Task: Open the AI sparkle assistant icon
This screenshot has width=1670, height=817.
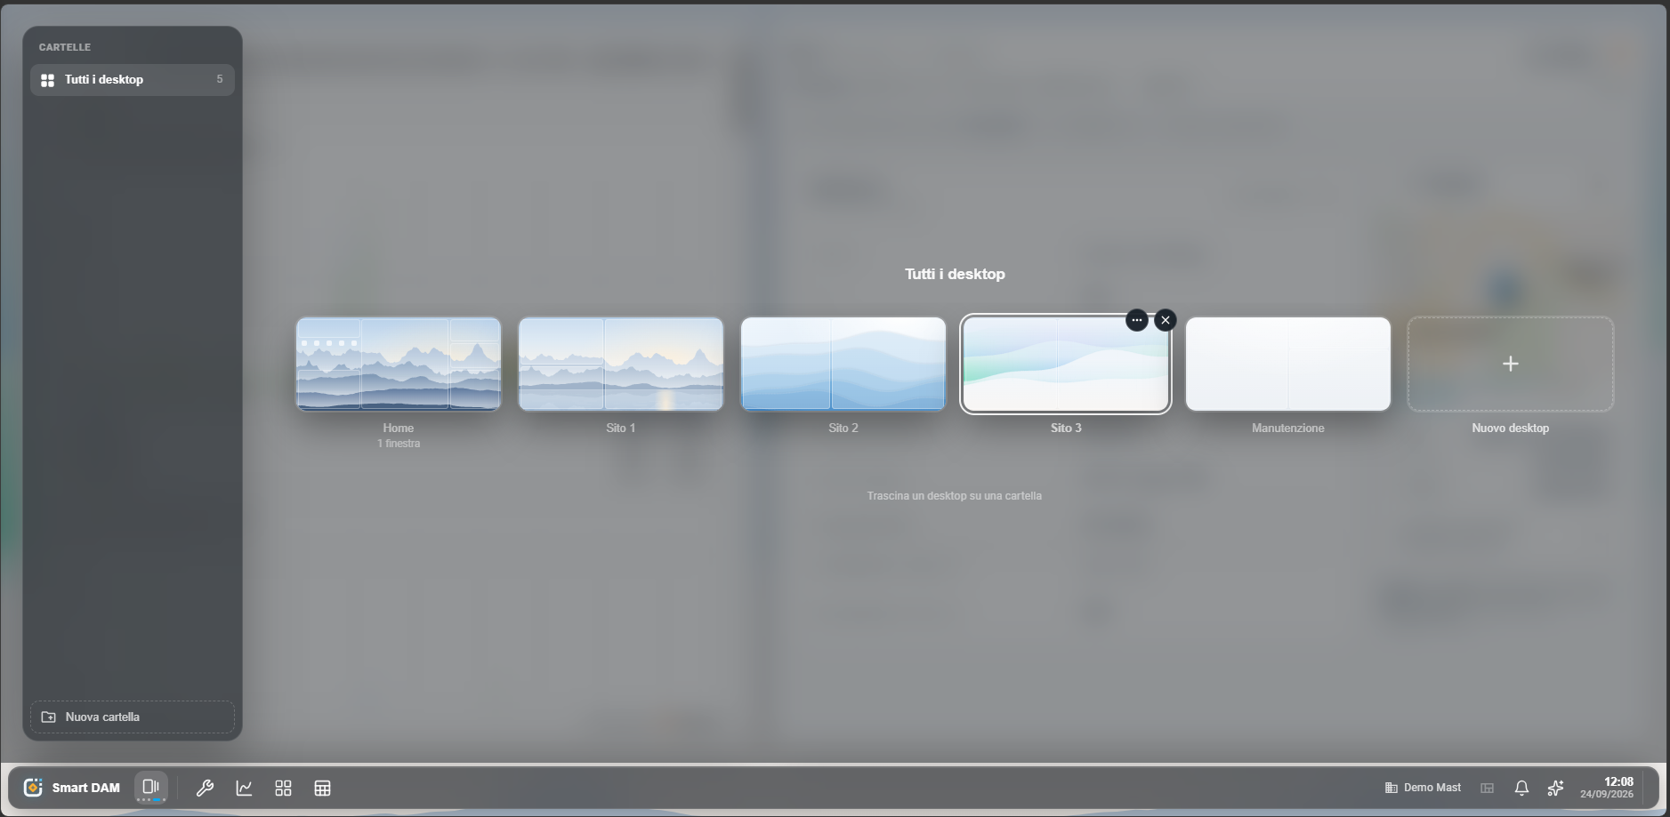Action: click(1555, 788)
